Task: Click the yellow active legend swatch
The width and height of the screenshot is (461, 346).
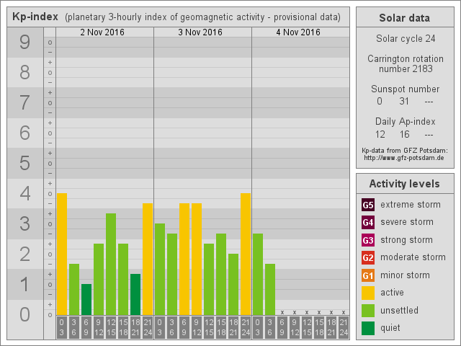Action: 368,293
